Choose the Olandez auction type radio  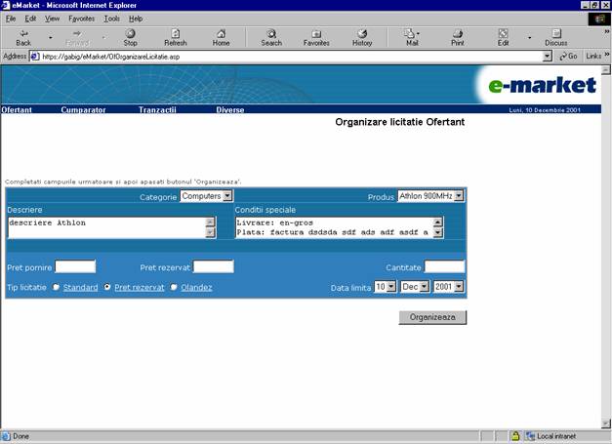pyautogui.click(x=174, y=287)
